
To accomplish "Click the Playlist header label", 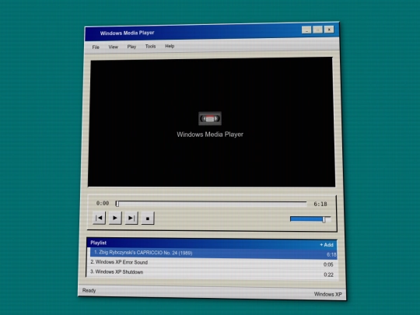I will pyautogui.click(x=98, y=243).
